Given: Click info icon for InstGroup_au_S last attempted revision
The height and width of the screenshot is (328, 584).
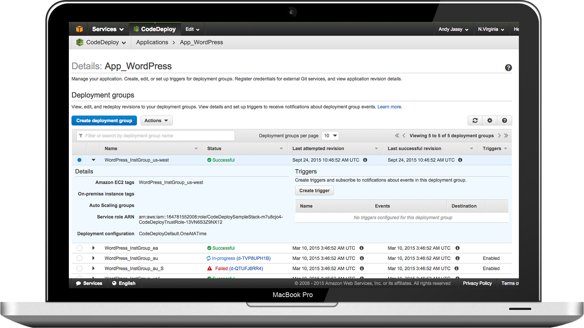Looking at the screenshot, I should click(362, 268).
